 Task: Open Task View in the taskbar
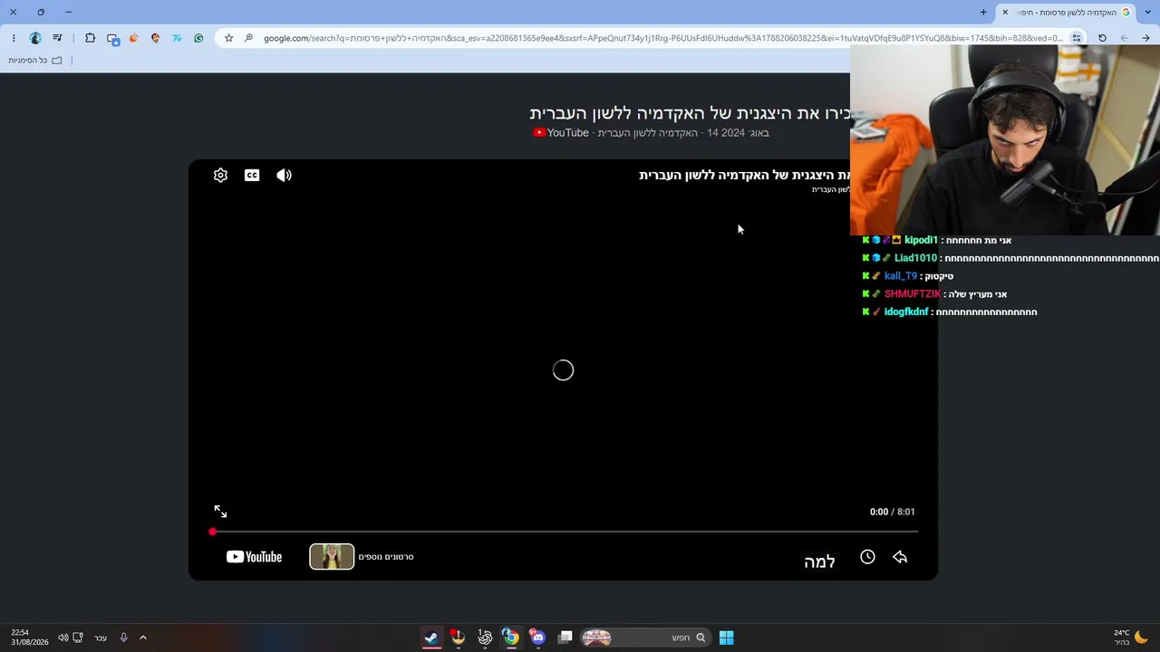point(565,638)
